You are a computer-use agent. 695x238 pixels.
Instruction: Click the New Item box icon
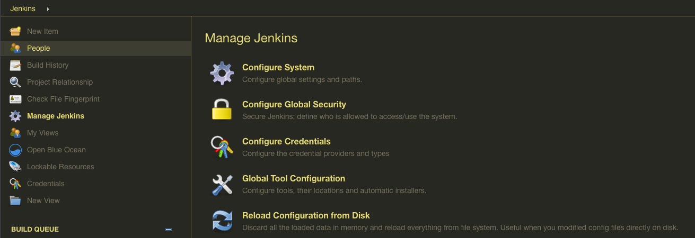pyautogui.click(x=15, y=31)
